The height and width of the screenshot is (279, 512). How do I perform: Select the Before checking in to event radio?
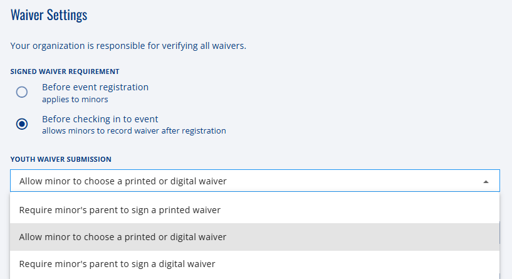pyautogui.click(x=22, y=124)
